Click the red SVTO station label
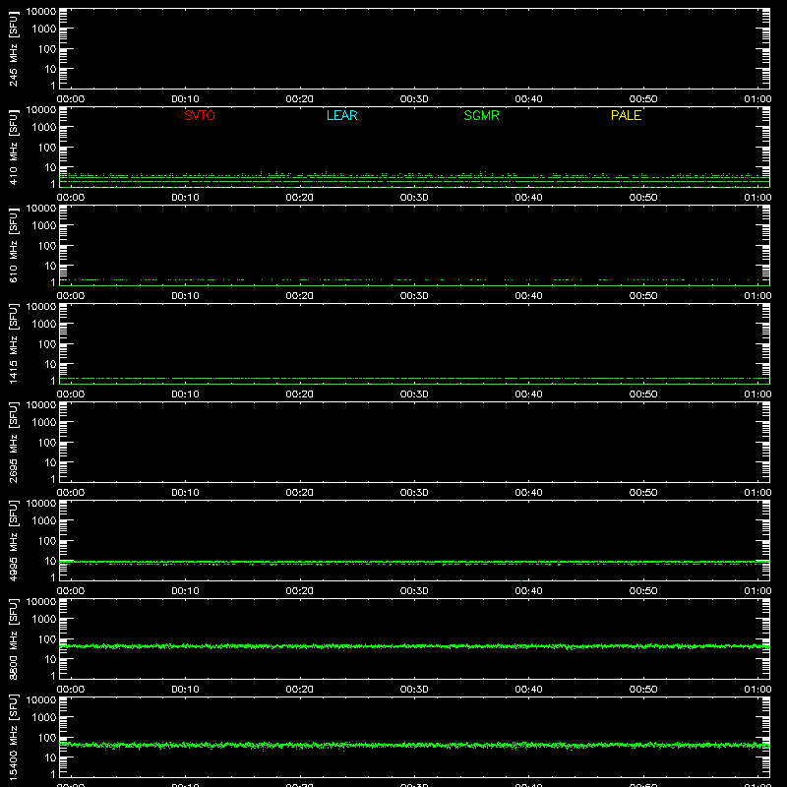Screen dimensions: 787x787 200,115
